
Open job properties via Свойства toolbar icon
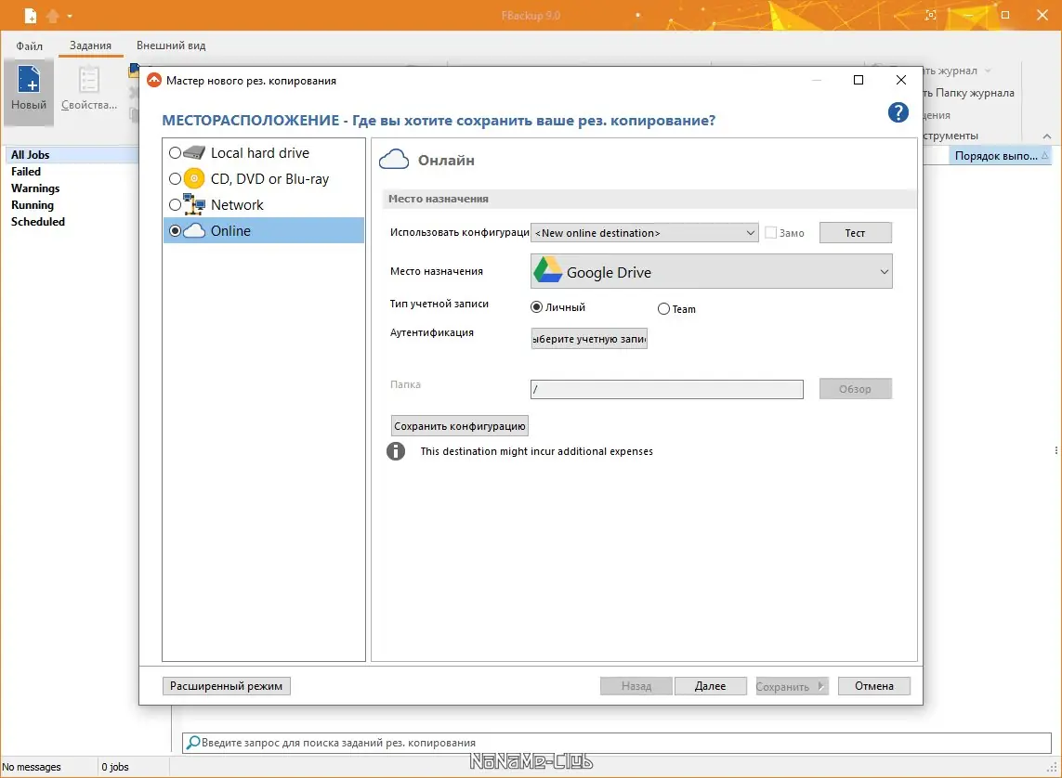tap(88, 90)
